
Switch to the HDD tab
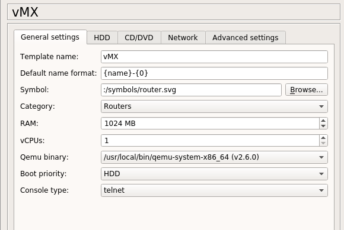pos(102,38)
